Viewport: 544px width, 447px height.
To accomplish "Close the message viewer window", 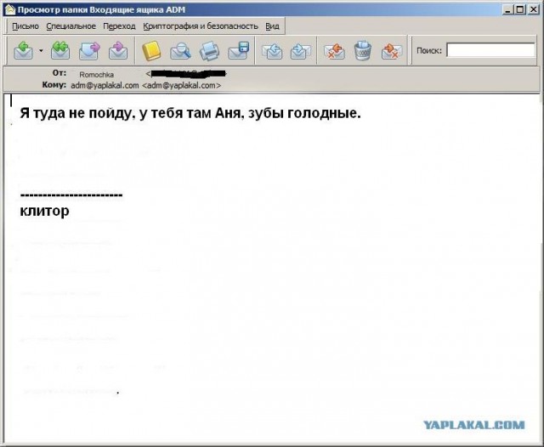I will click(x=533, y=9).
